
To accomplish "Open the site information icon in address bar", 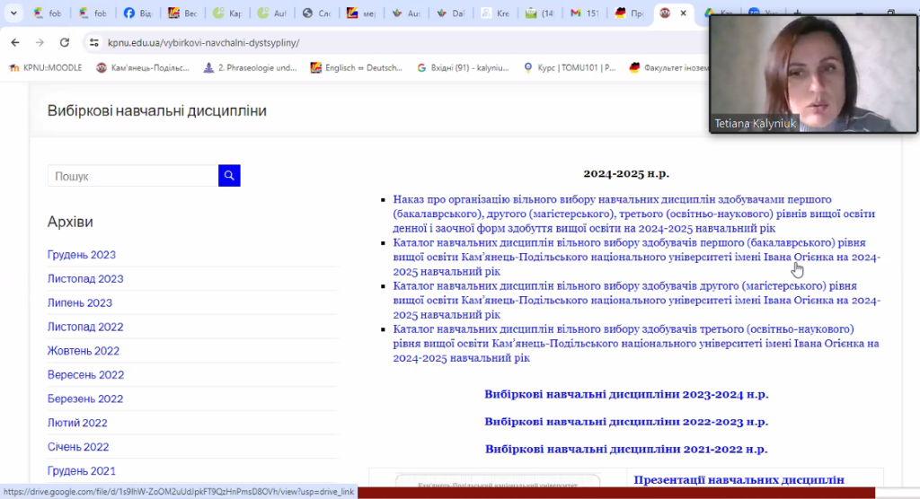I will click(x=93, y=42).
